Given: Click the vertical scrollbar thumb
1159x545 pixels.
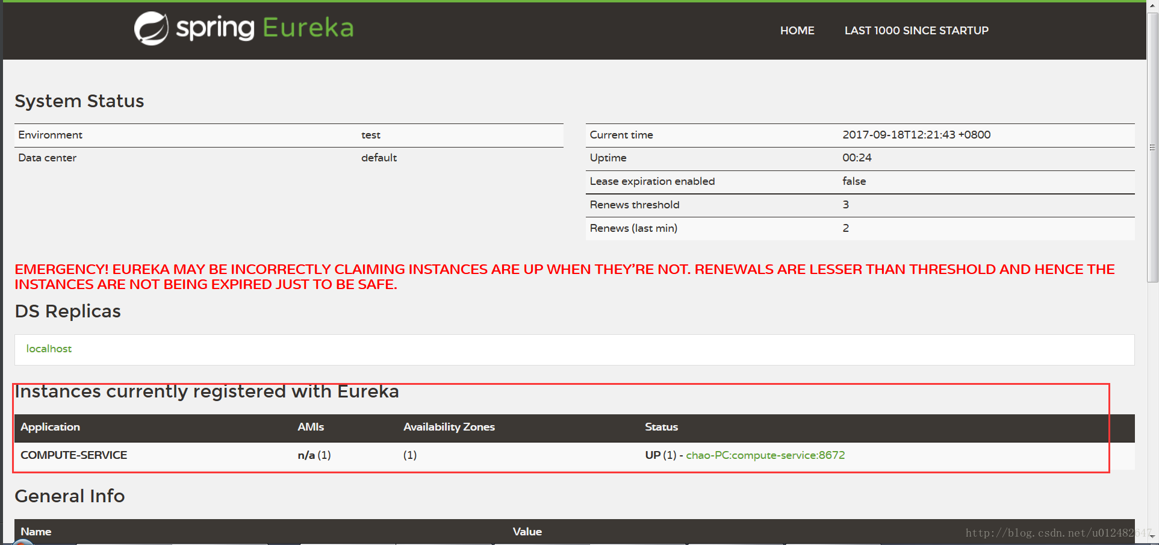Looking at the screenshot, I should pyautogui.click(x=1152, y=148).
